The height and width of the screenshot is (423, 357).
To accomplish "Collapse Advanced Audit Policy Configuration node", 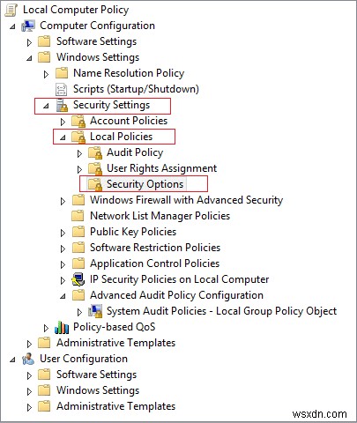I will click(63, 296).
